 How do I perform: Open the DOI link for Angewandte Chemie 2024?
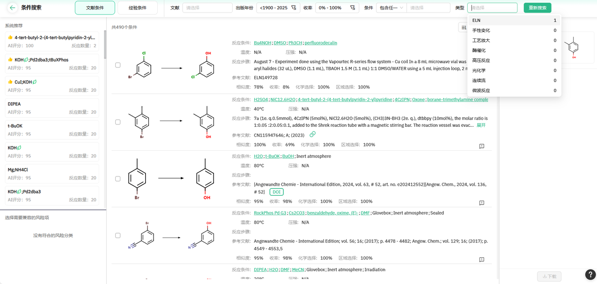click(x=276, y=192)
